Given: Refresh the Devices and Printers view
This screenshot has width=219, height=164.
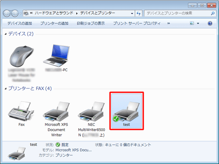Looking at the screenshot, I should [x=138, y=14].
